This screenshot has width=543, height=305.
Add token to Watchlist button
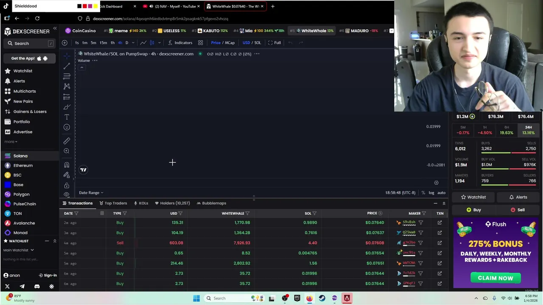[x=473, y=197]
